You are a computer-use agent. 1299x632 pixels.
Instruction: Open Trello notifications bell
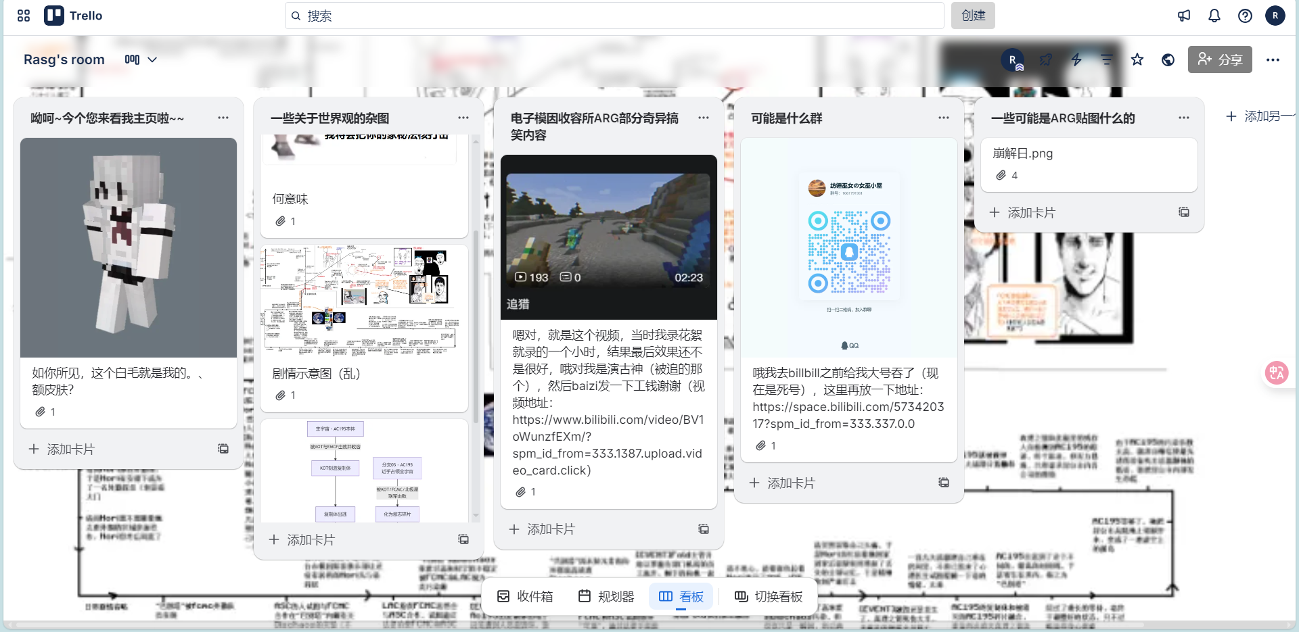[1214, 16]
